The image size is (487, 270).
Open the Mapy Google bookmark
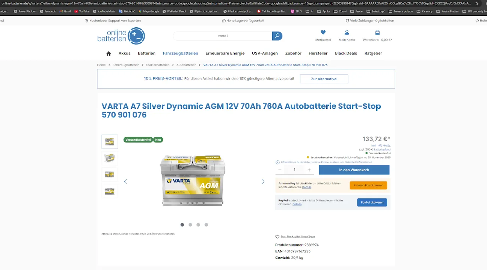point(149,11)
